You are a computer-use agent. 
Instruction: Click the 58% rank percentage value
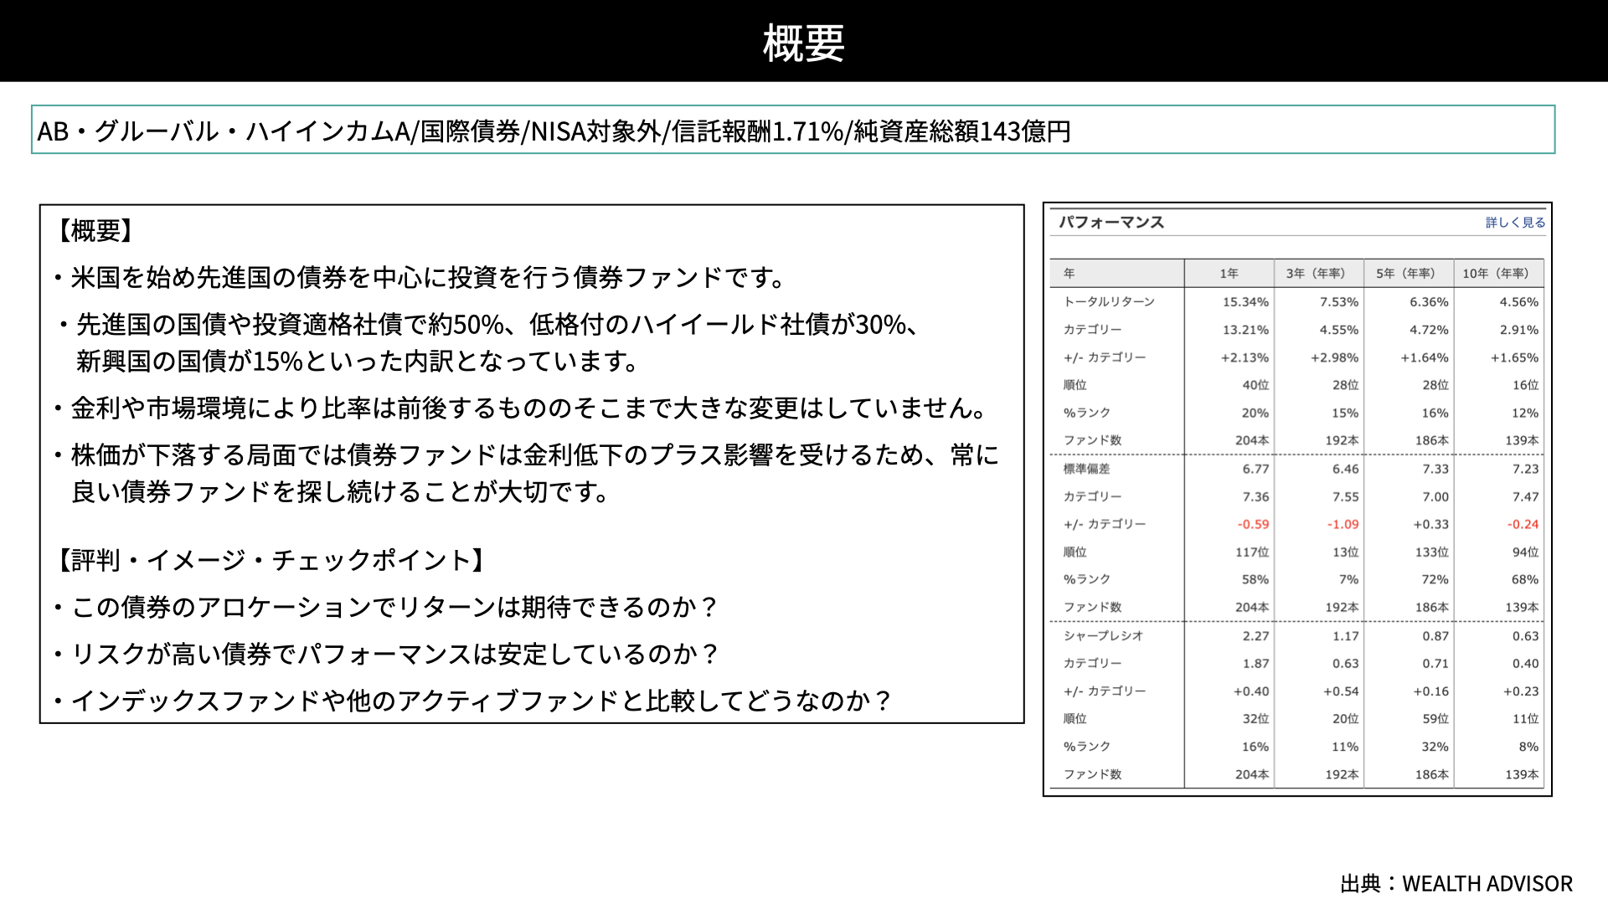click(1255, 580)
